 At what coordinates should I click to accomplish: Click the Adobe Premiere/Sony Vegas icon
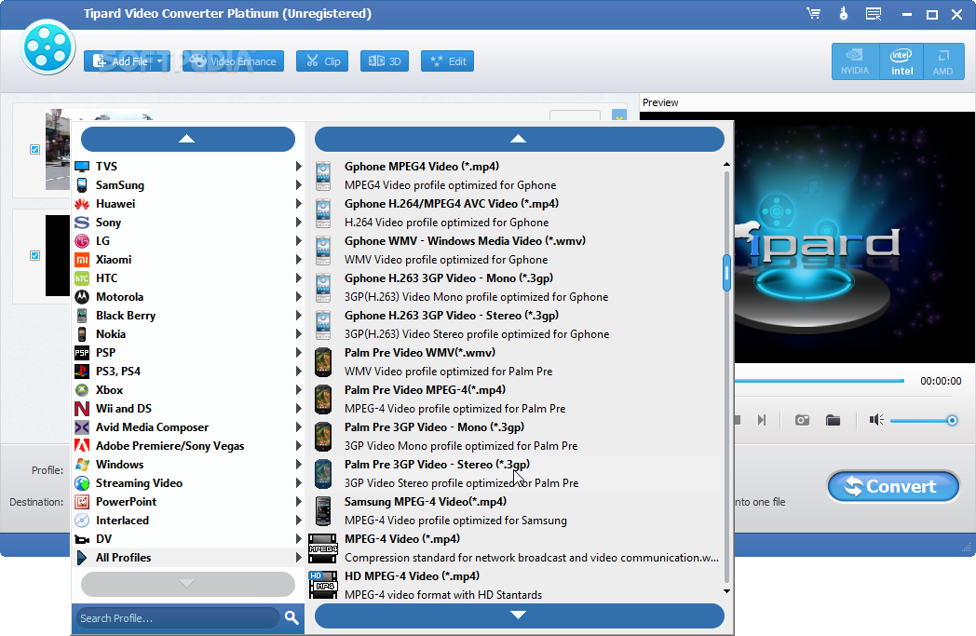pos(82,446)
